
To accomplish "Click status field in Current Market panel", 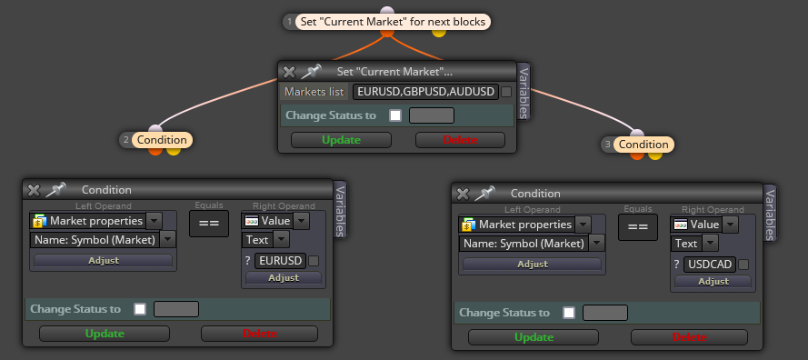I will (x=432, y=115).
